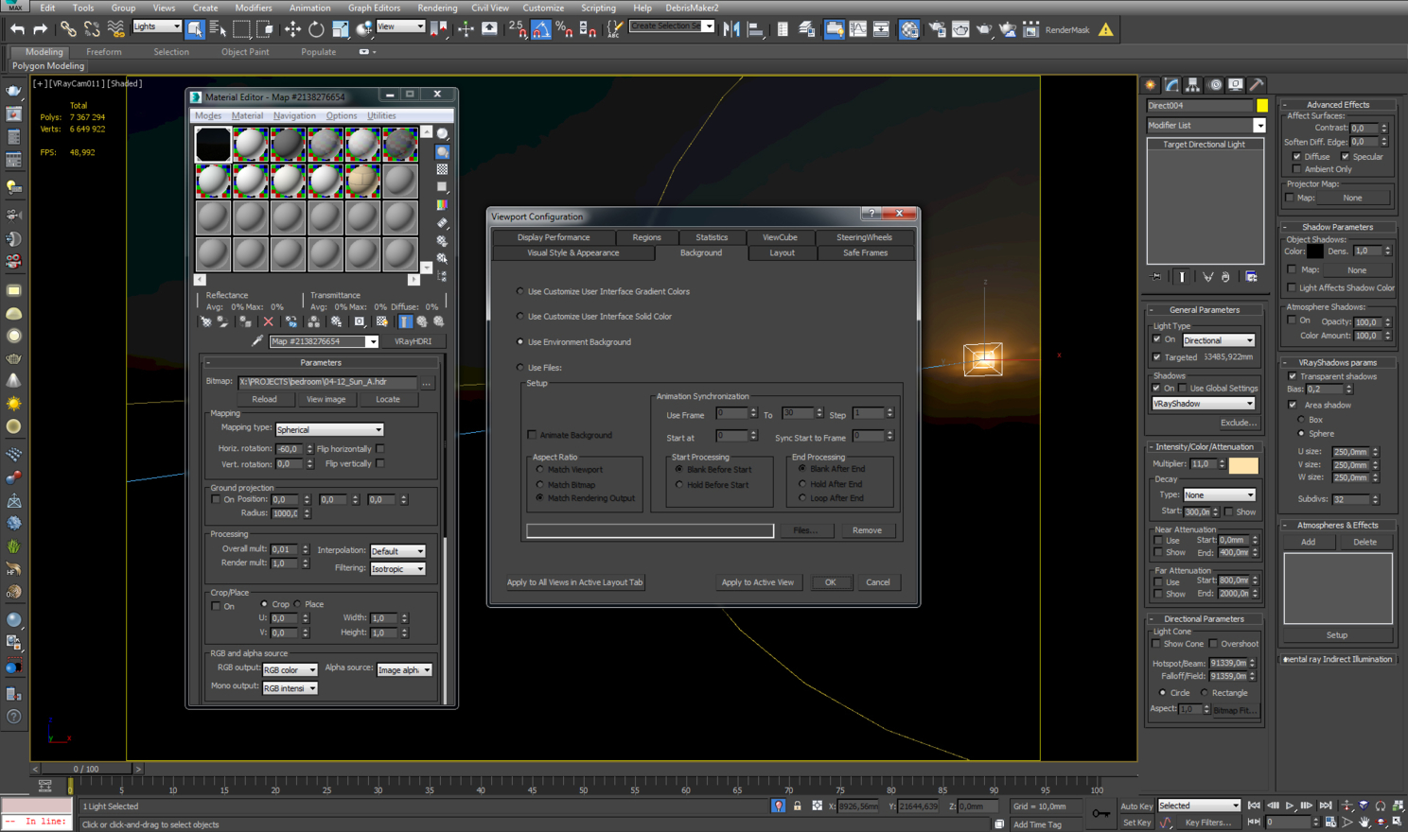The image size is (1408, 832).
Task: Select the Move transform tool
Action: coord(292,29)
